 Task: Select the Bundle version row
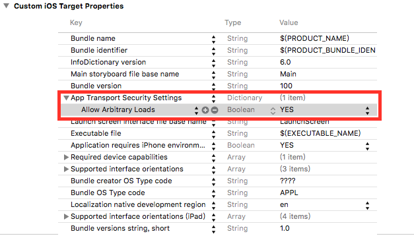pos(217,86)
